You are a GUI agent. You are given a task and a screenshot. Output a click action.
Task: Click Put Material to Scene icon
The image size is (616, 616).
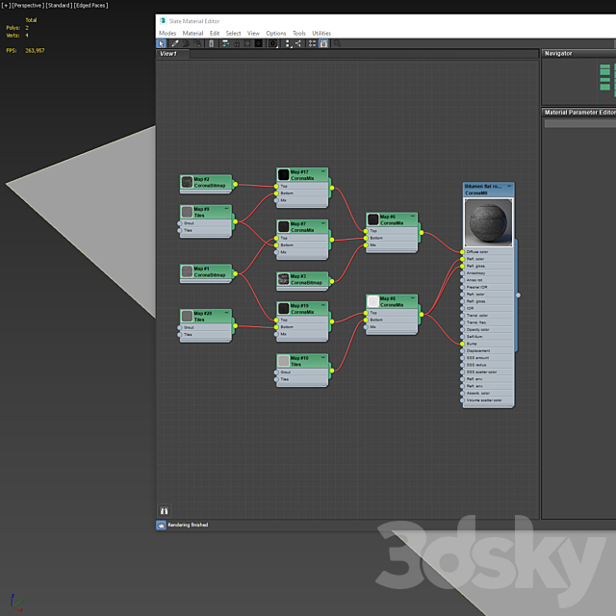click(x=186, y=43)
